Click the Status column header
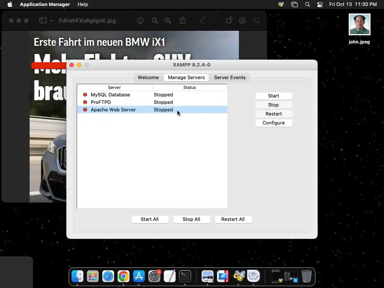384x288 pixels. (189, 87)
